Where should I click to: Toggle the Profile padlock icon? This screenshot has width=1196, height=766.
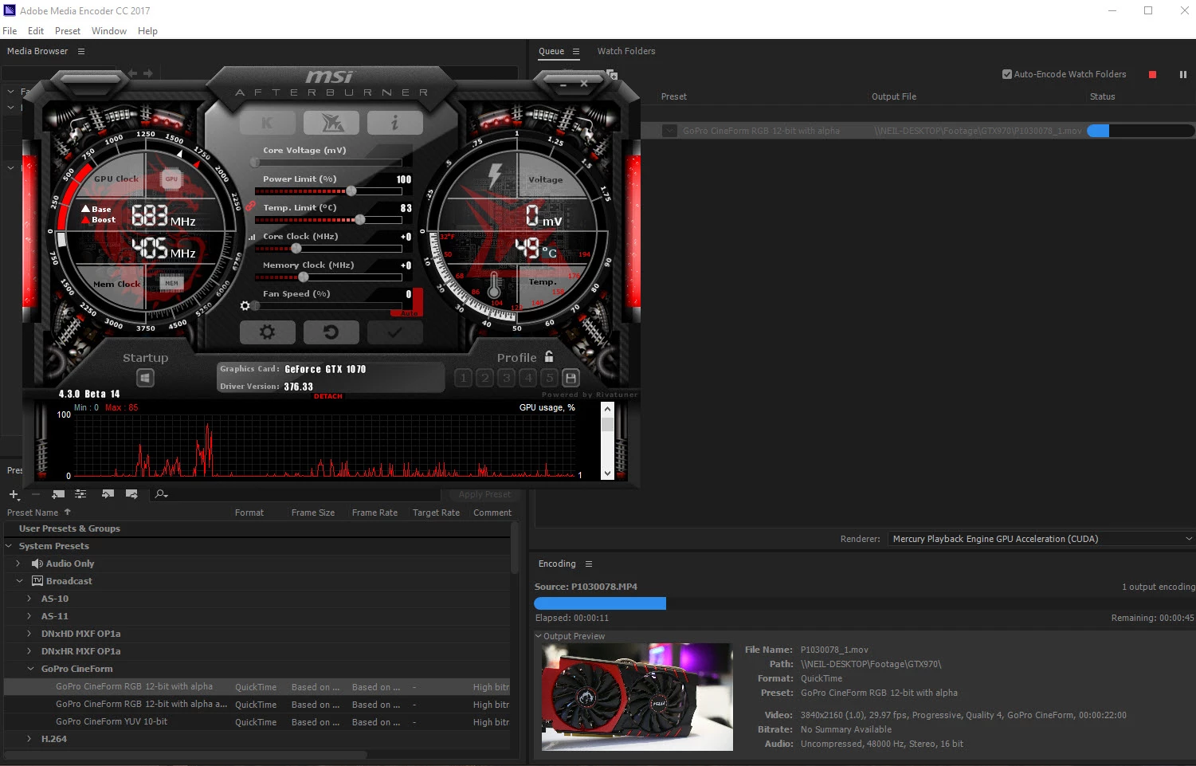pyautogui.click(x=549, y=357)
